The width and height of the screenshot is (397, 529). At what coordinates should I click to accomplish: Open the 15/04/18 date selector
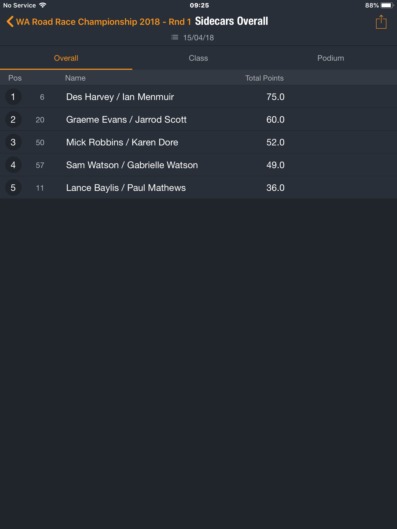(x=198, y=38)
